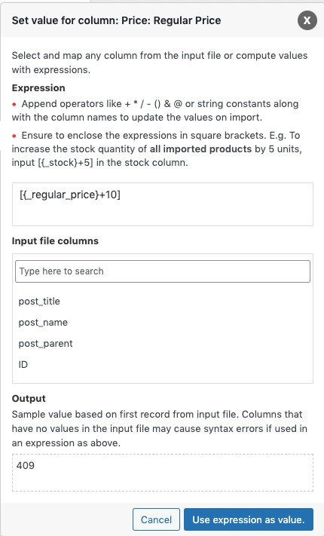Image resolution: width=324 pixels, height=536 pixels.
Task: Click the red bullet before 'Ensure to enclose'
Action: 14,136
